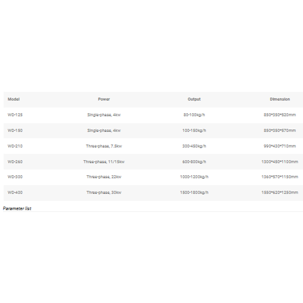This screenshot has height=303, width=303.
Task: Select the WD-260 model cell
Action: tap(15, 162)
